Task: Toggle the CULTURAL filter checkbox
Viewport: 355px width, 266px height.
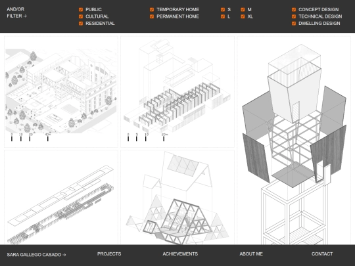Action: tap(81, 16)
